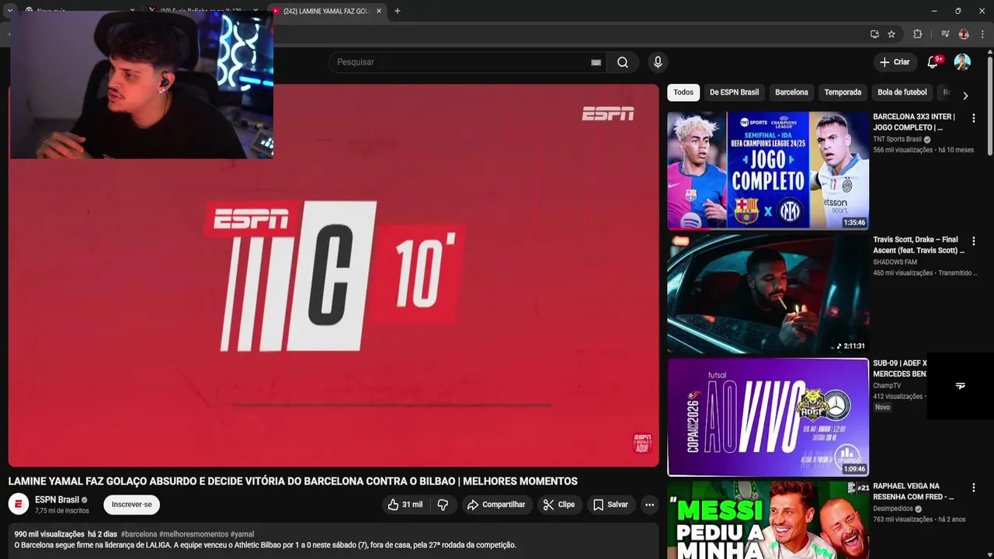Viewport: 994px width, 559px height.
Task: Open the on-screen keyboard icon in the search box
Action: click(x=596, y=62)
